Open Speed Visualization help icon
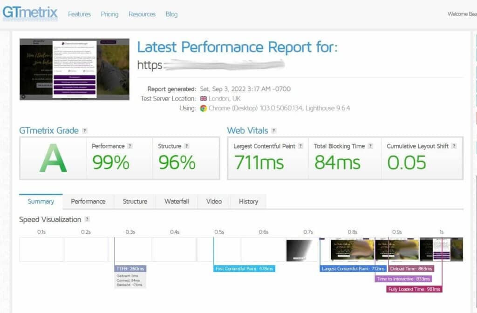Viewport: 477px width, 313px height. point(87,219)
